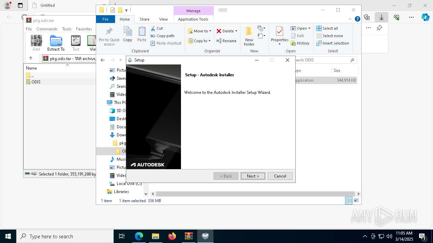
Task: Click Paste shortcut in Explorer ribbon
Action: (166, 43)
